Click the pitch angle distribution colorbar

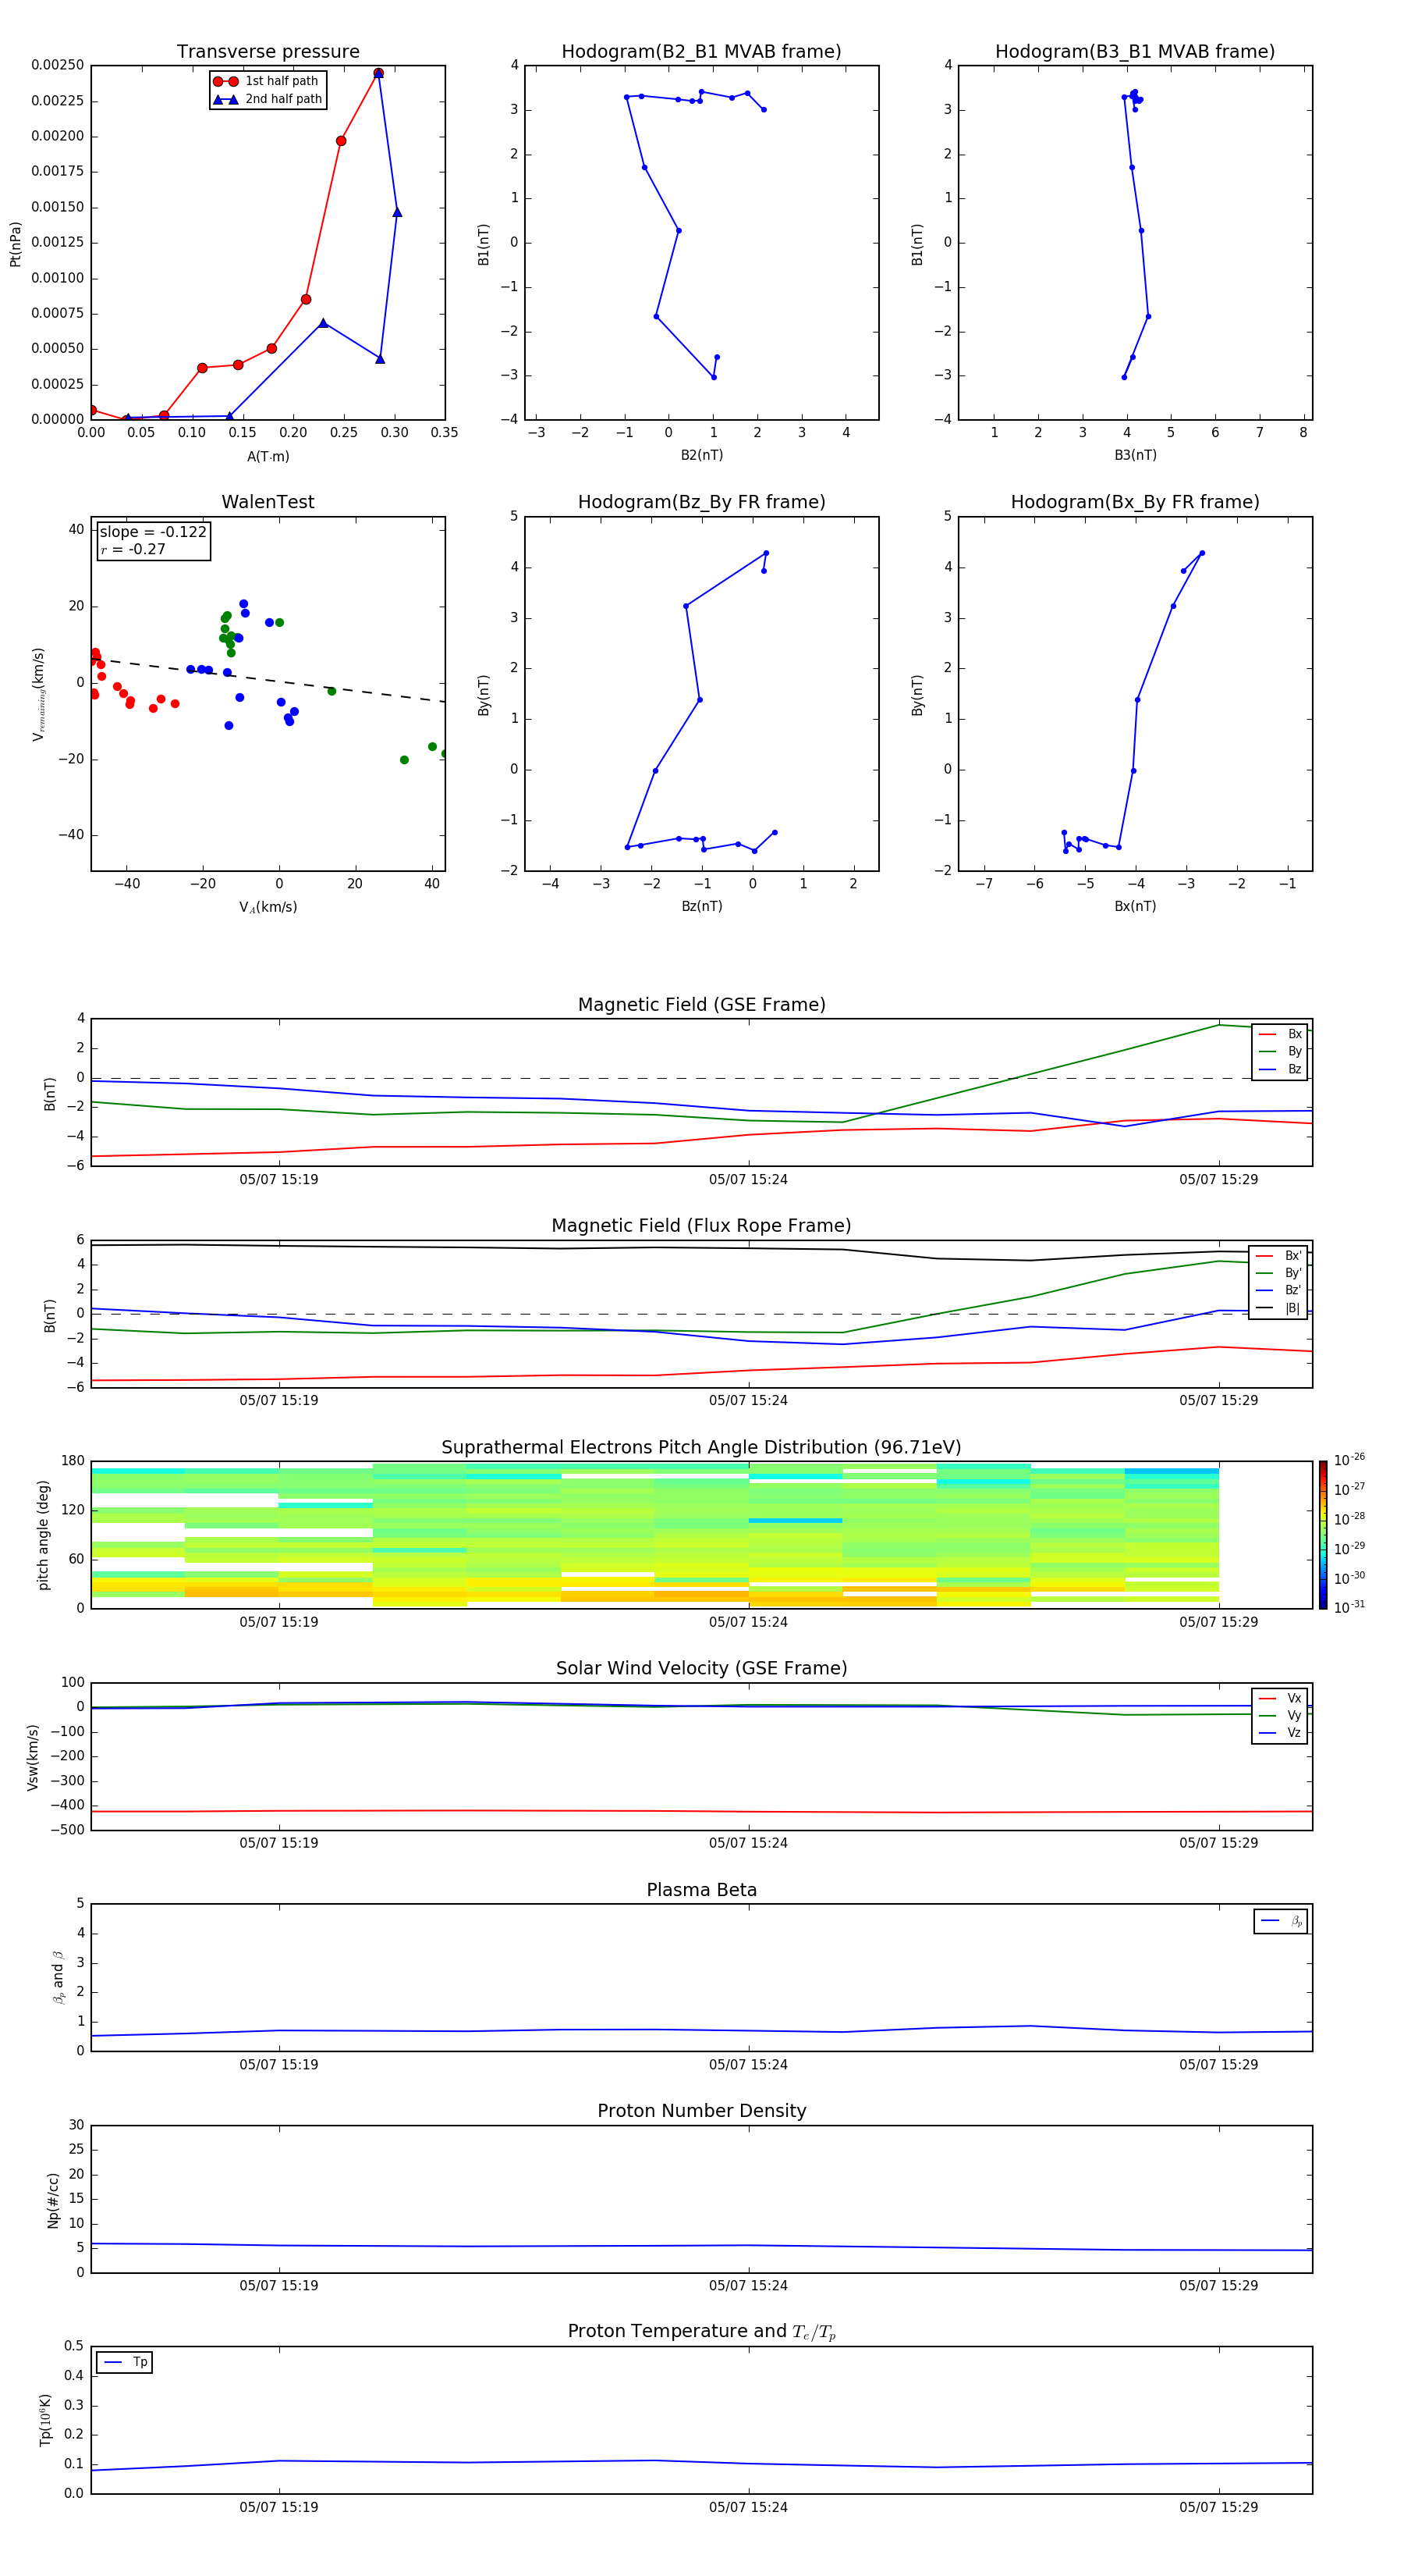1322,1535
